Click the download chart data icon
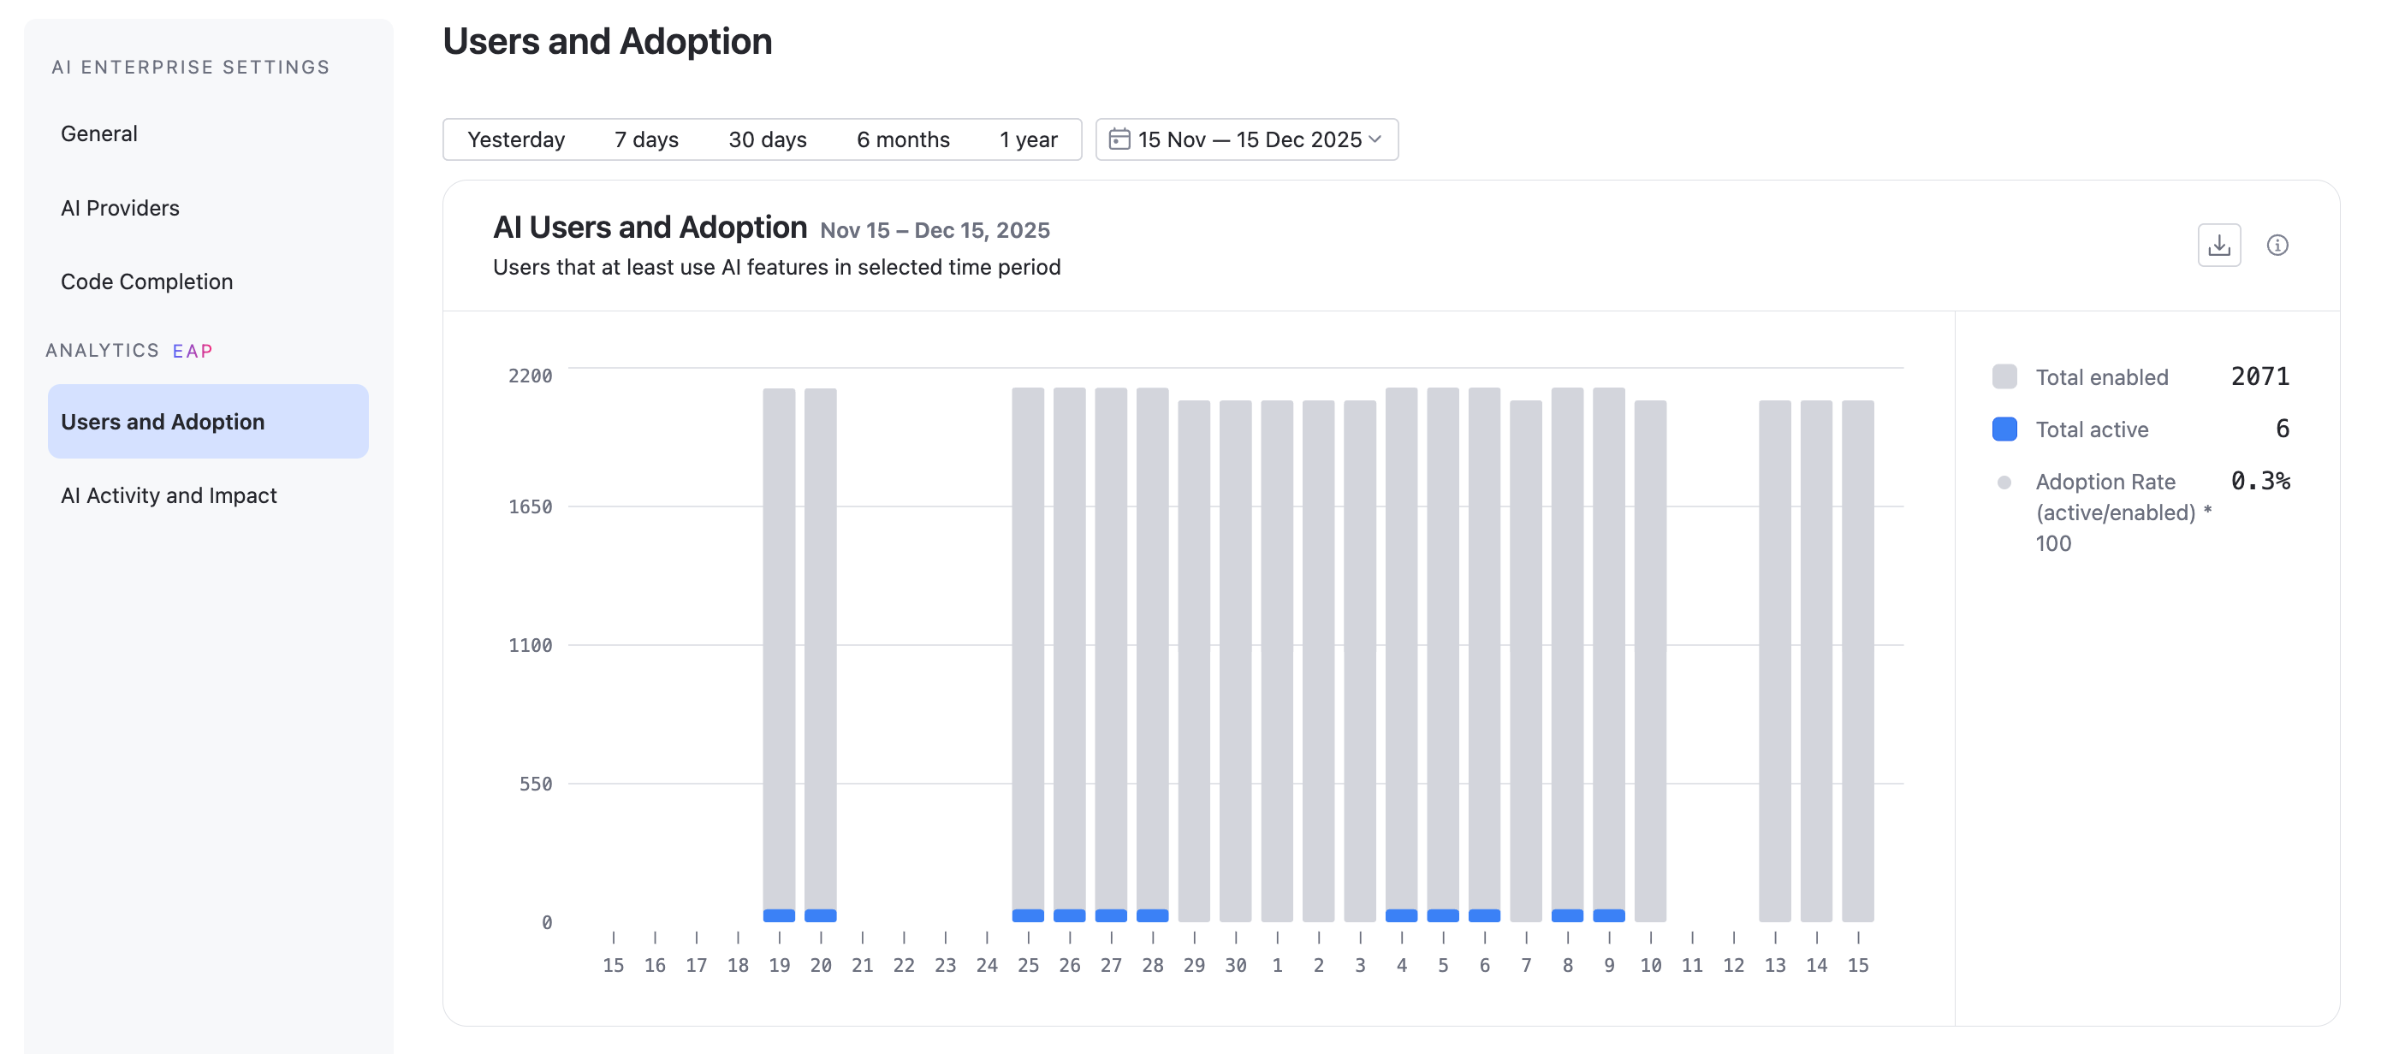Viewport: 2381px width, 1054px height. 2219,245
